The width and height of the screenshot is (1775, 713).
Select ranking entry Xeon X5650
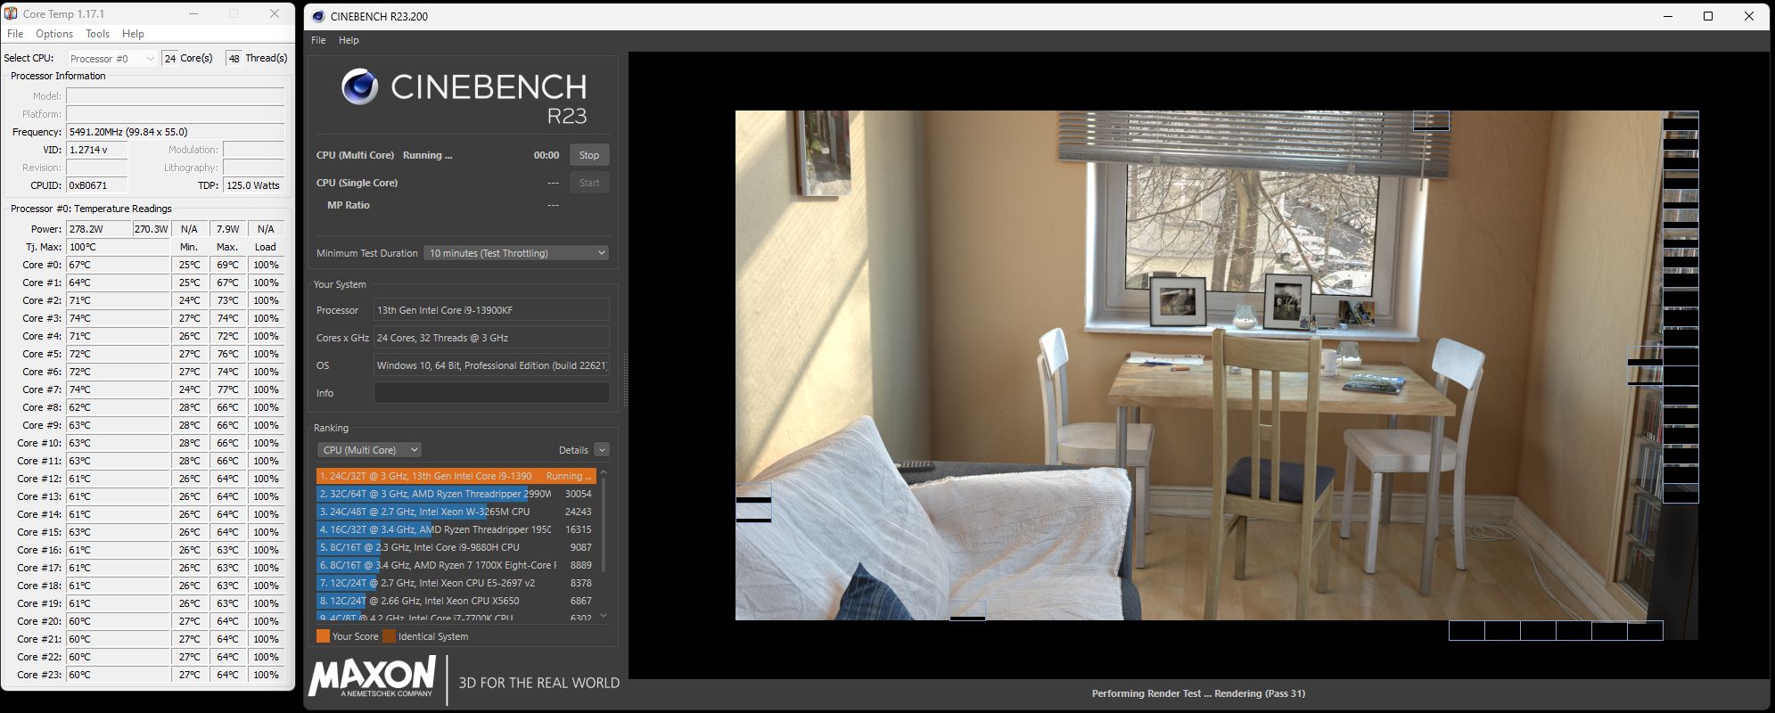click(x=456, y=601)
